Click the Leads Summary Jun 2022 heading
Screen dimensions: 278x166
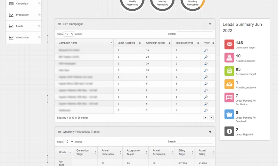click(x=242, y=28)
